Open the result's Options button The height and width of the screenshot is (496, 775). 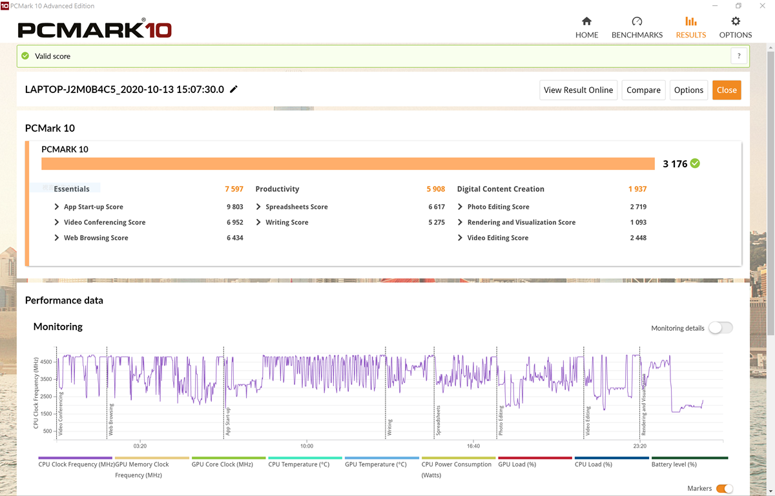(688, 90)
